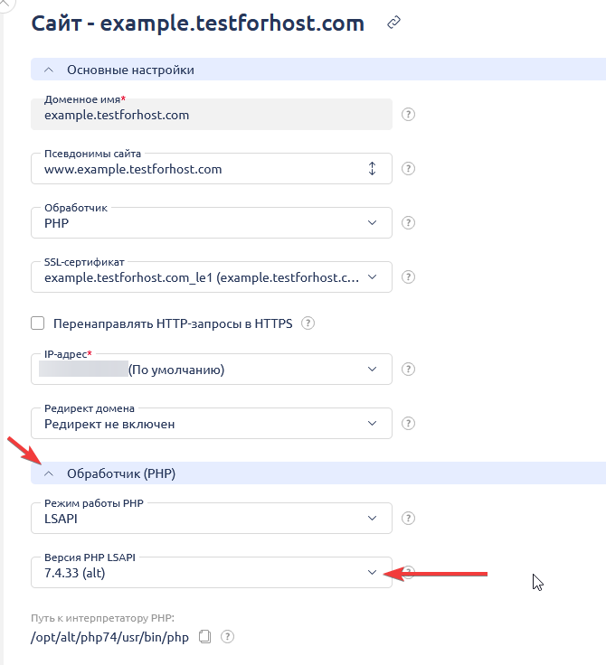The image size is (606, 665).
Task: Collapse the Основные настройки section
Action: pyautogui.click(x=49, y=70)
